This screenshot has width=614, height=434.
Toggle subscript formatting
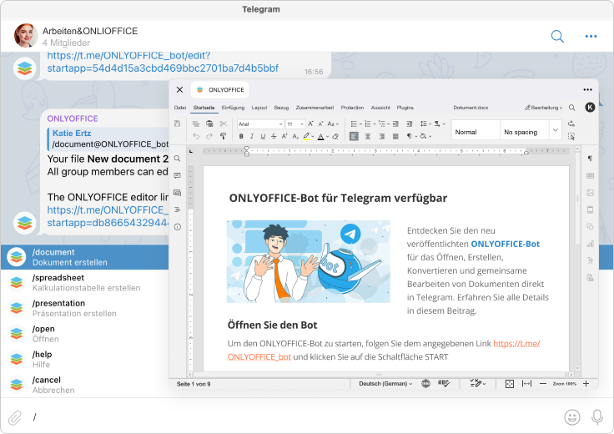(295, 136)
